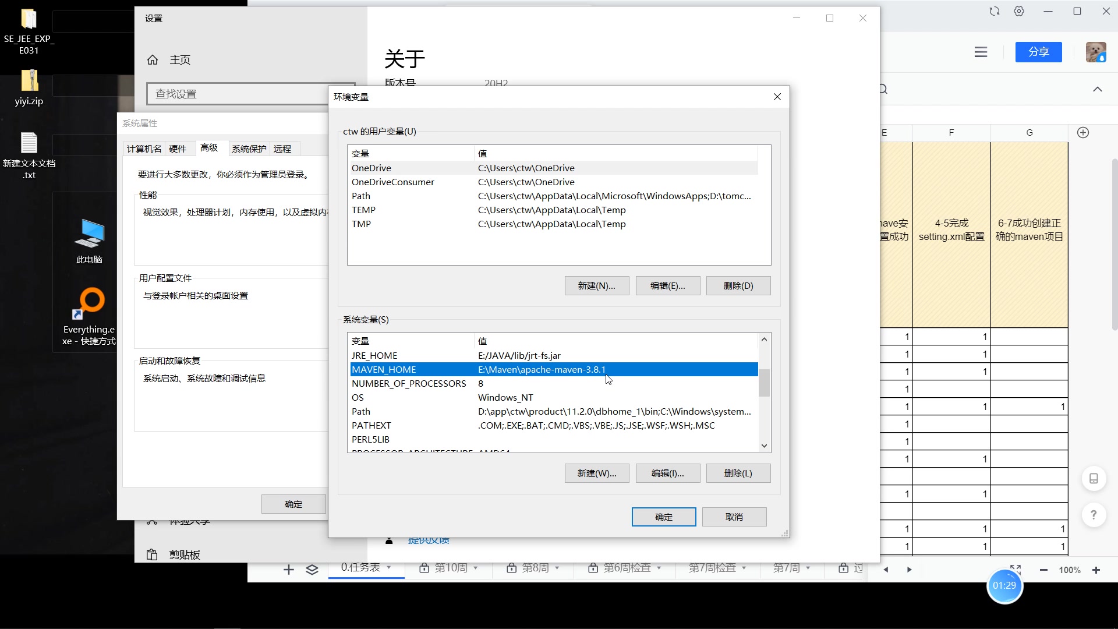Select TEMP user variable row
The image size is (1118, 629).
click(553, 210)
